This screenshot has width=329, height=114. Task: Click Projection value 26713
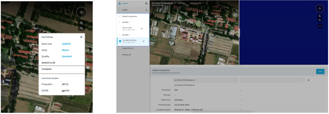point(65,84)
